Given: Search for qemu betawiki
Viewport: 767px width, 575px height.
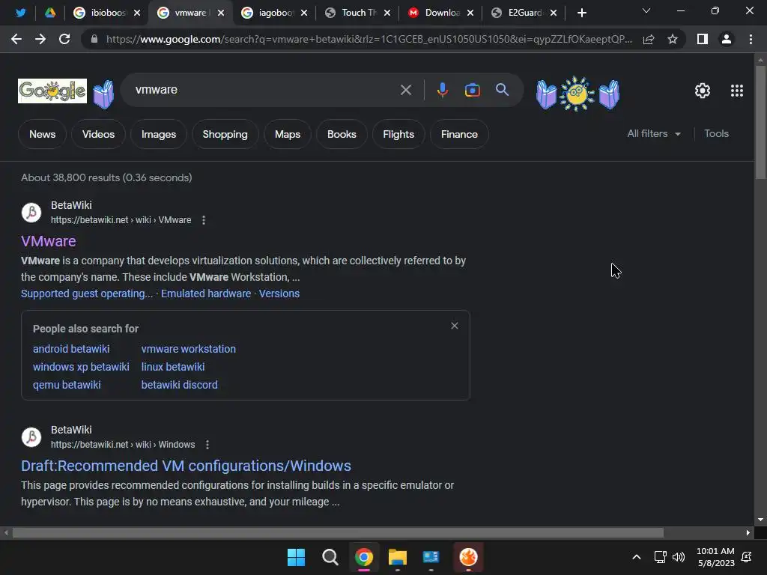Looking at the screenshot, I should 67,385.
